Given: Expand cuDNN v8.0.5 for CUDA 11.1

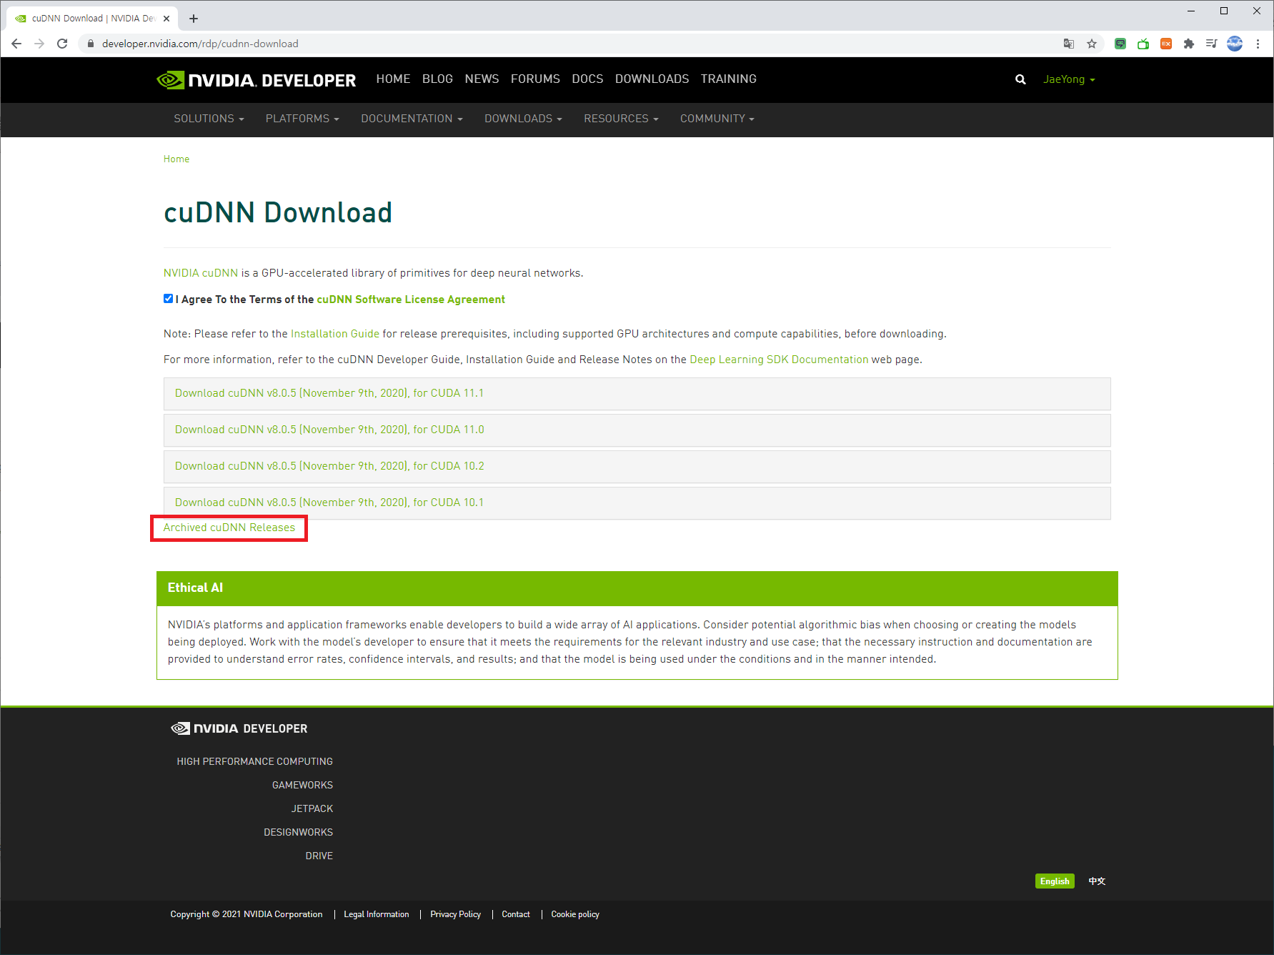Looking at the screenshot, I should coord(637,394).
